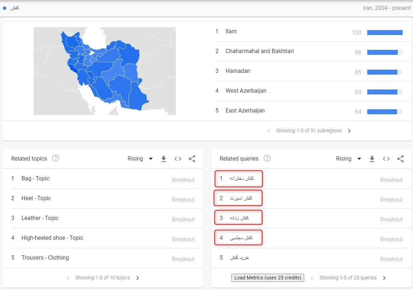The height and width of the screenshot is (290, 413).
Task: Click the Iran map
Action: pyautogui.click(x=105, y=71)
